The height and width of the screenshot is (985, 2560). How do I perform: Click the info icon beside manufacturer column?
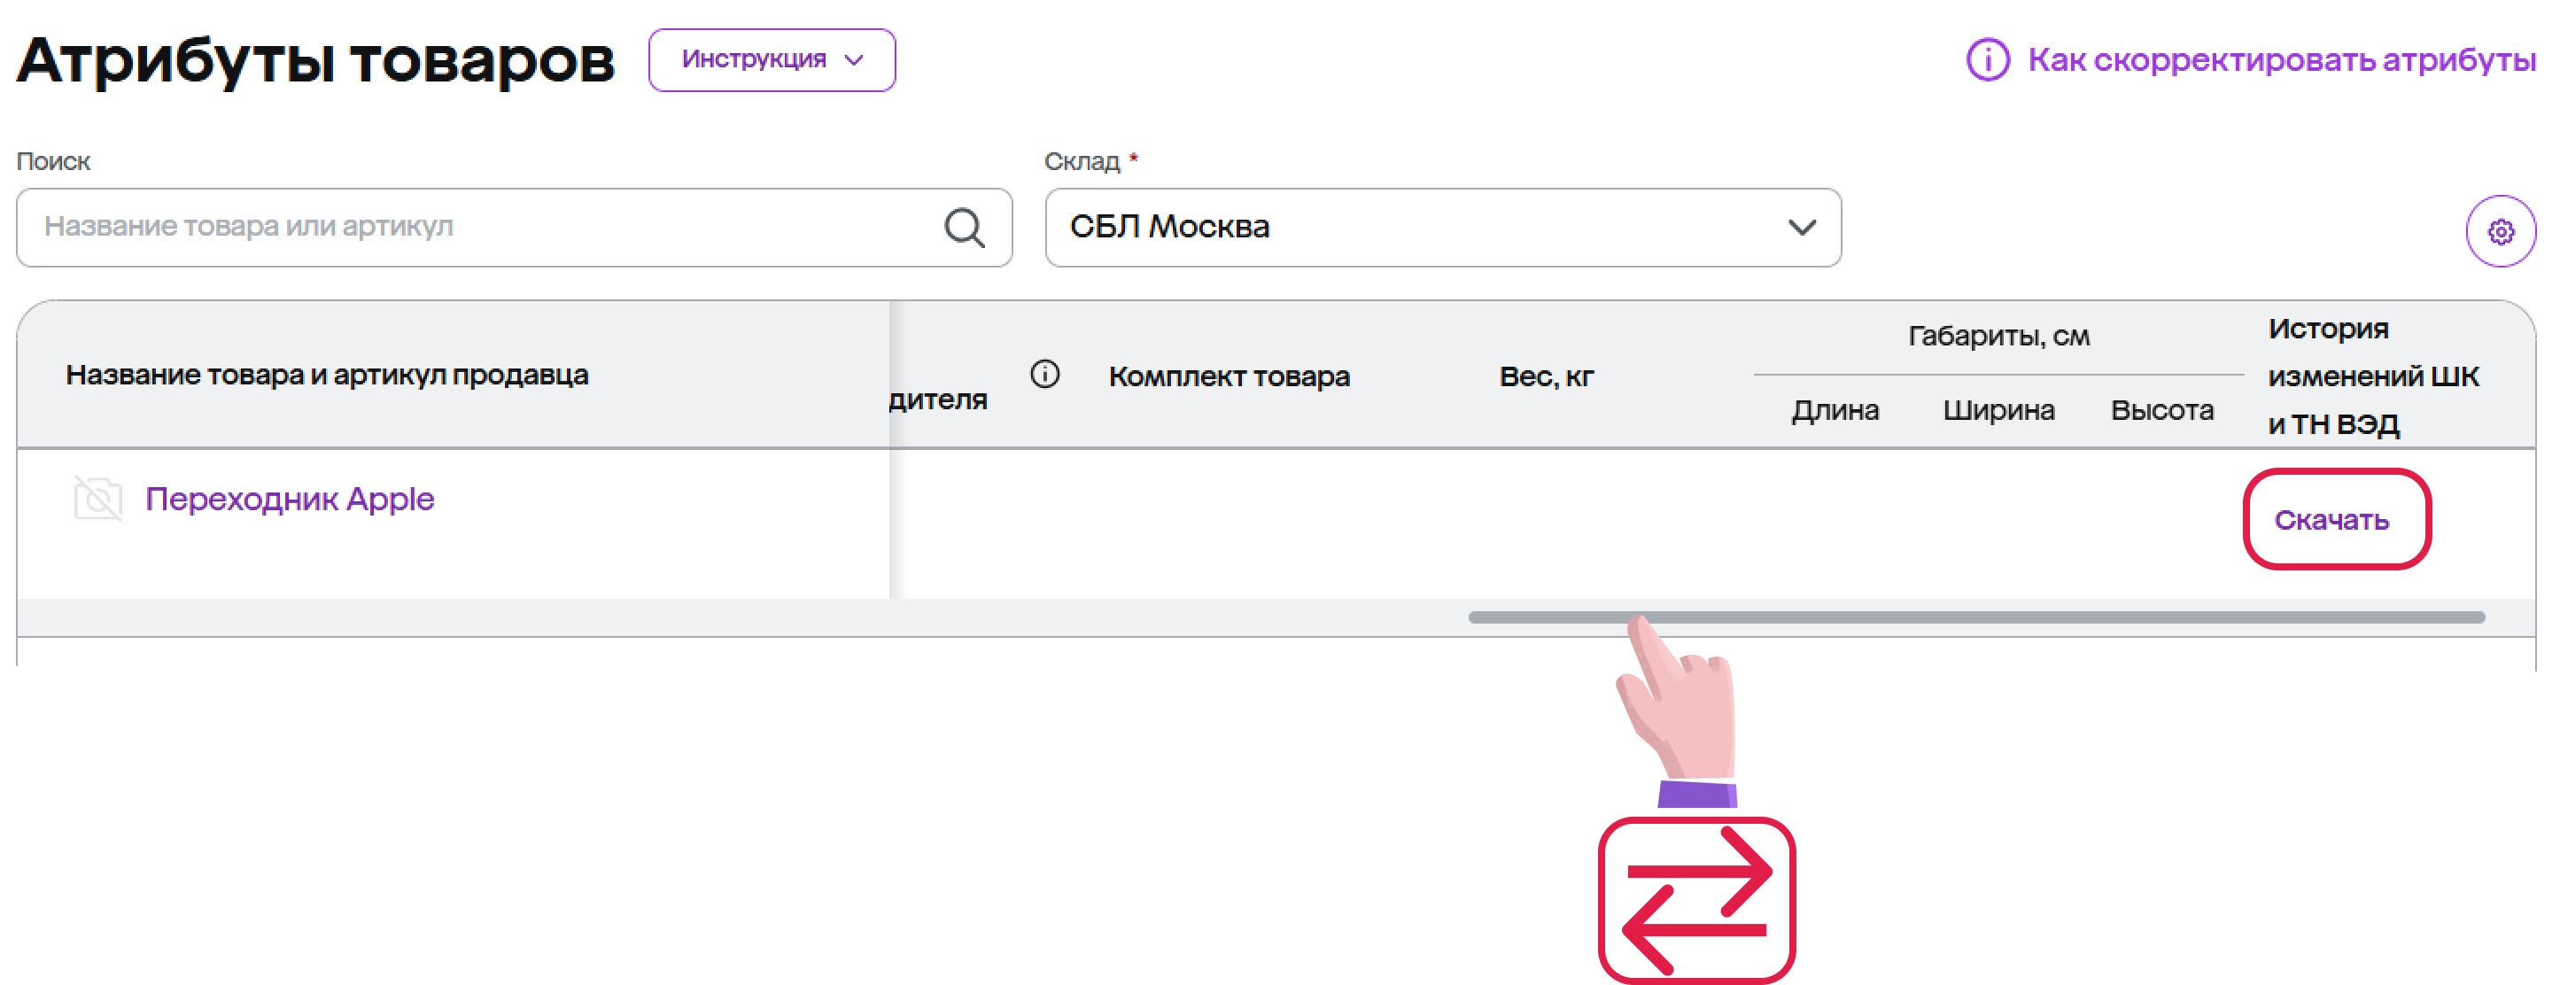pyautogui.click(x=1043, y=374)
